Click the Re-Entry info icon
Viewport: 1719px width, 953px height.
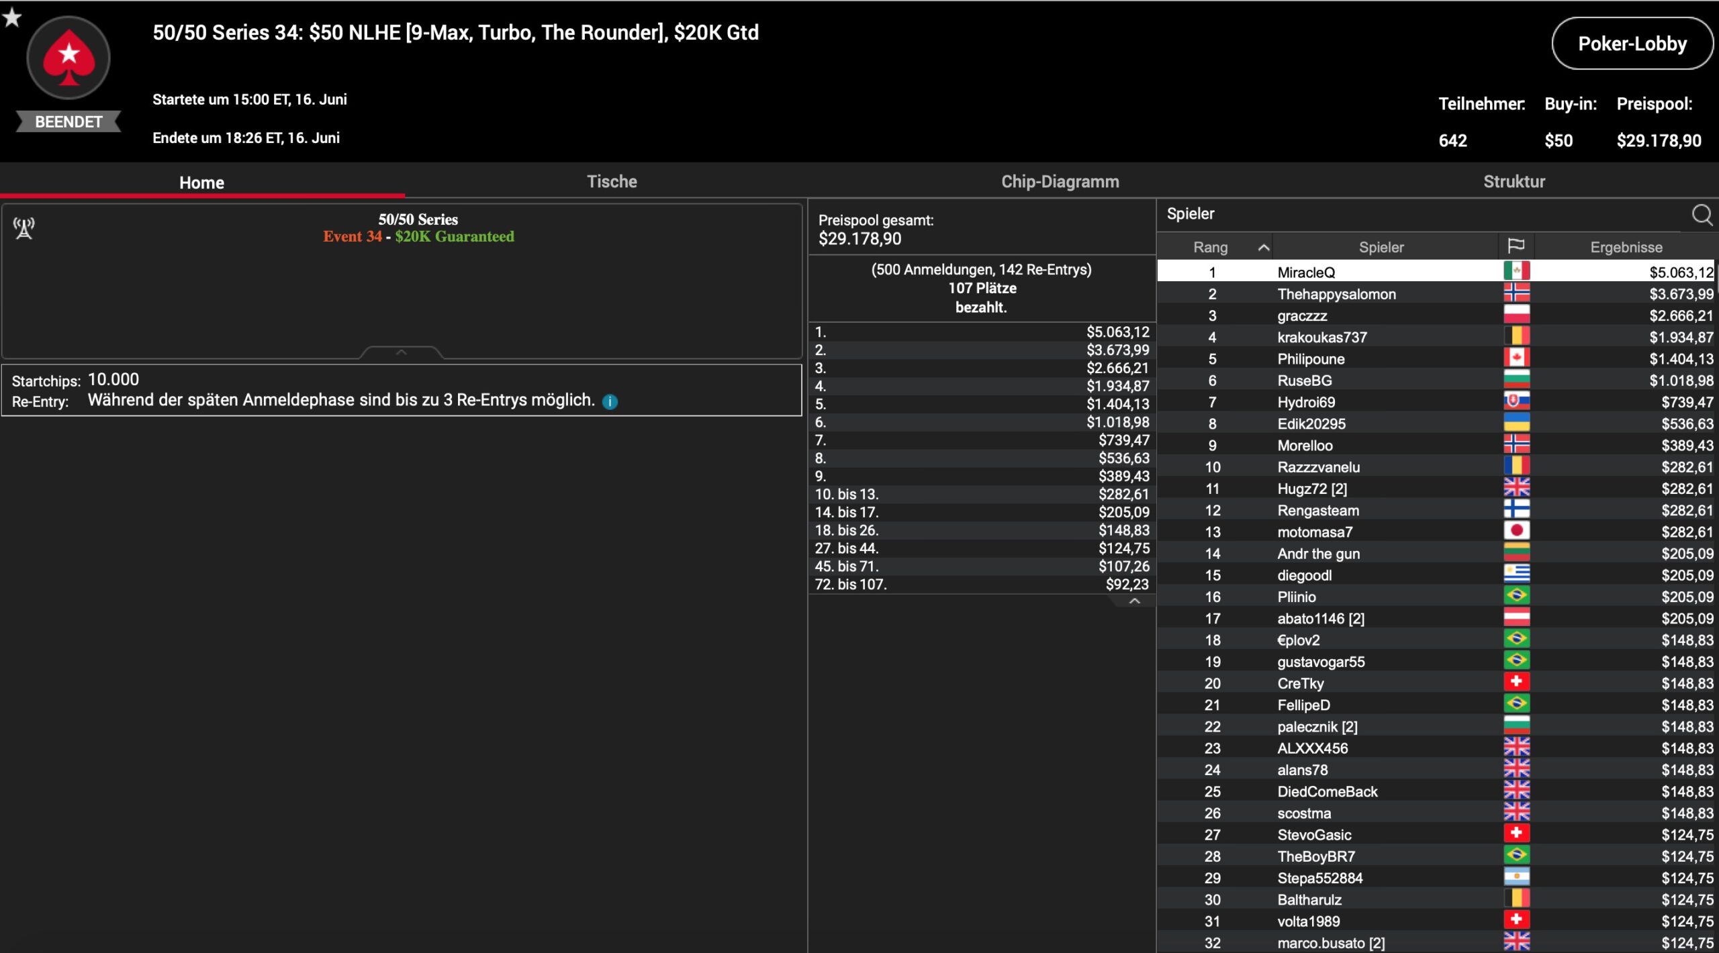tap(610, 402)
